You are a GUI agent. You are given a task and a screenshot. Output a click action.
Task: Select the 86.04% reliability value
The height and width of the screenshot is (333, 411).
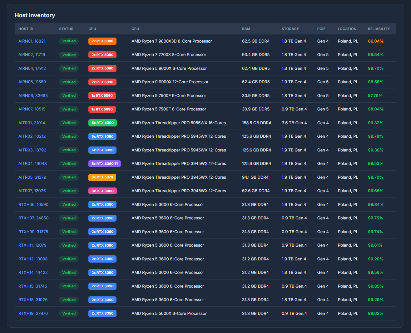point(376,41)
